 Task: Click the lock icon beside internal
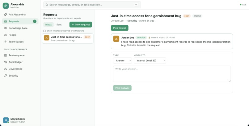(x=150, y=38)
